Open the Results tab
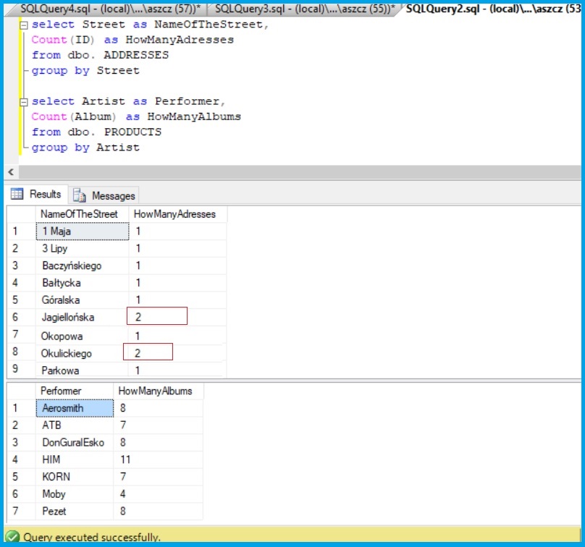585x547 pixels. [37, 195]
